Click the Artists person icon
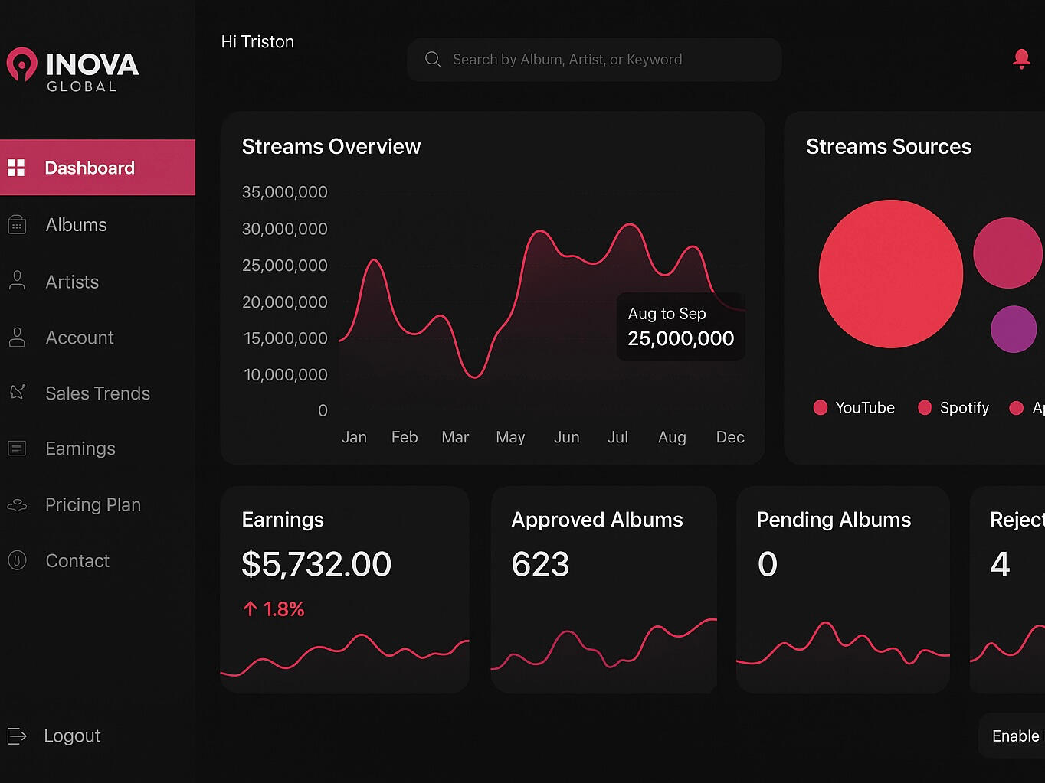 coord(17,281)
